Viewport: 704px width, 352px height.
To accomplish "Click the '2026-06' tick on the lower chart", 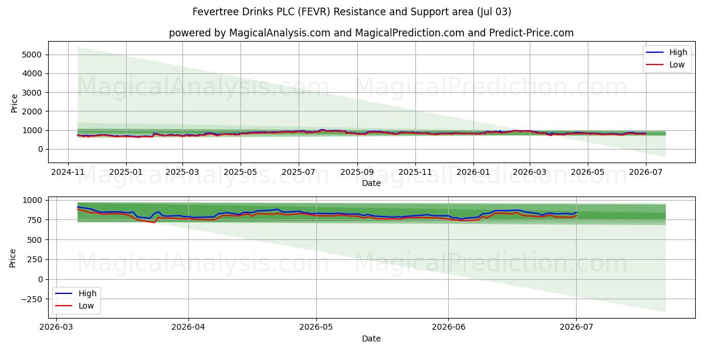I will tap(448, 327).
